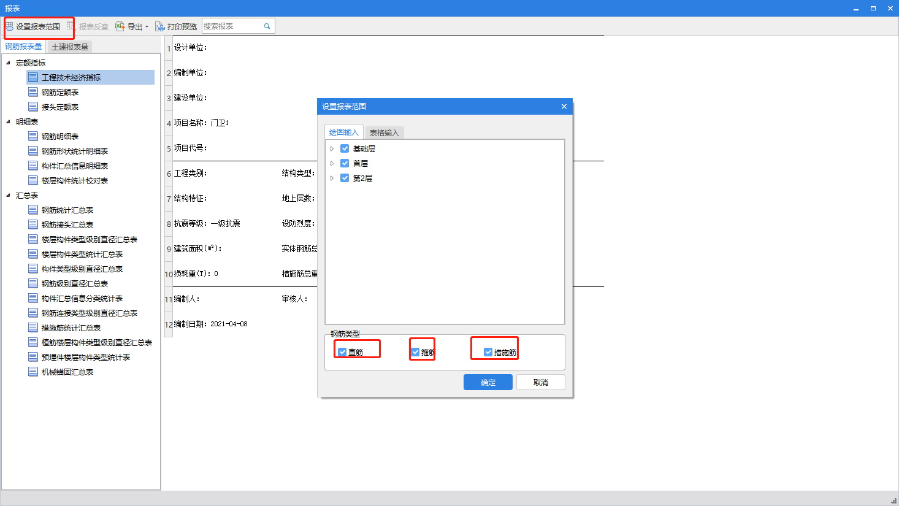The height and width of the screenshot is (506, 899).
Task: Switch to the 钢筋报表量 tab
Action: point(23,47)
